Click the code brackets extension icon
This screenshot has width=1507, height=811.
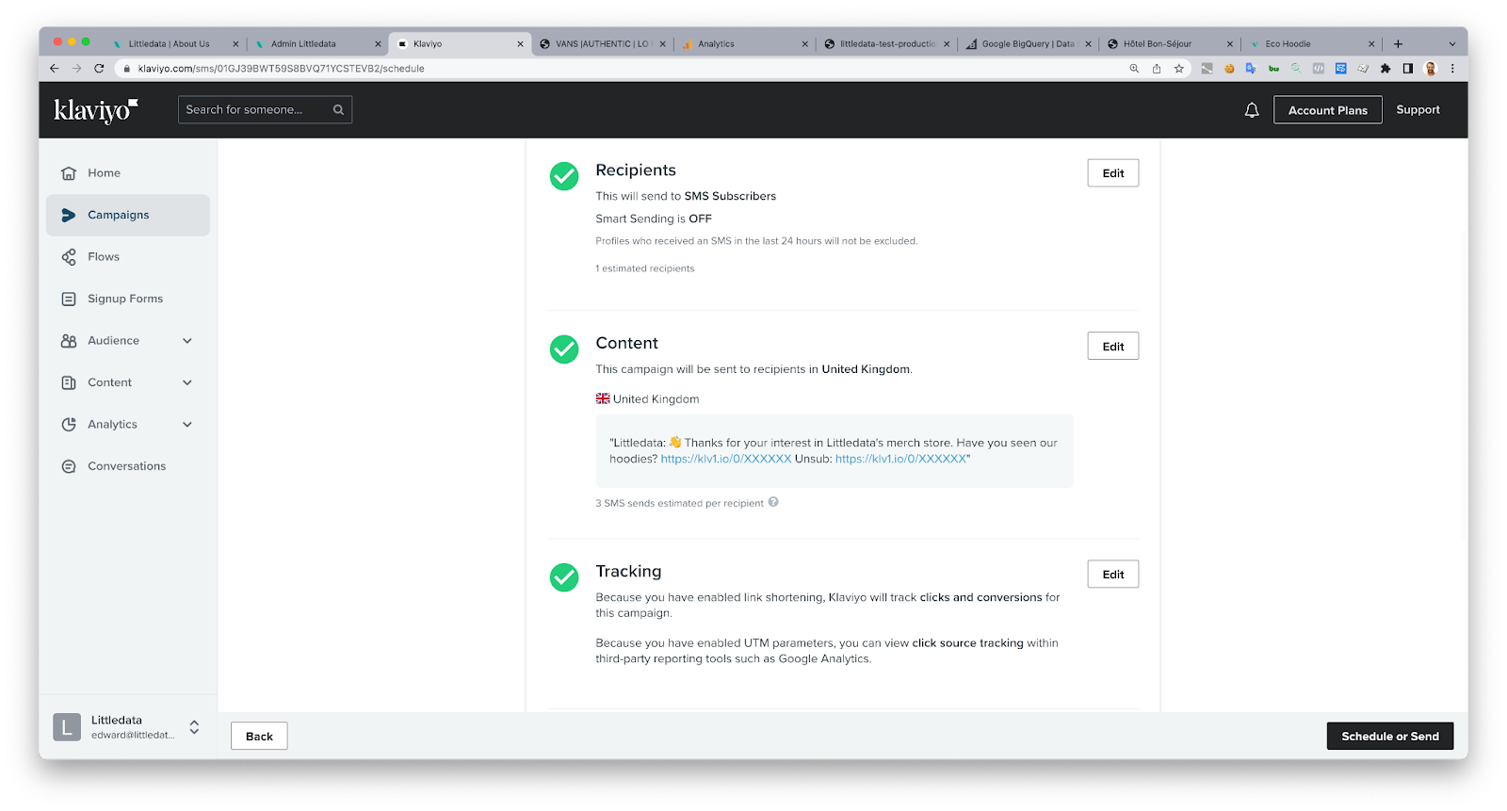pyautogui.click(x=1319, y=69)
